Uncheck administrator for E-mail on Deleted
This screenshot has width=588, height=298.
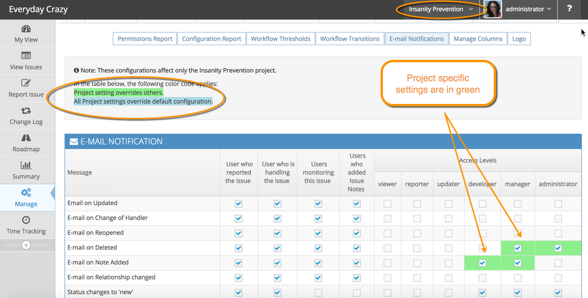[558, 248]
